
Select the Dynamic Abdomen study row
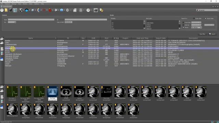pos(112,54)
